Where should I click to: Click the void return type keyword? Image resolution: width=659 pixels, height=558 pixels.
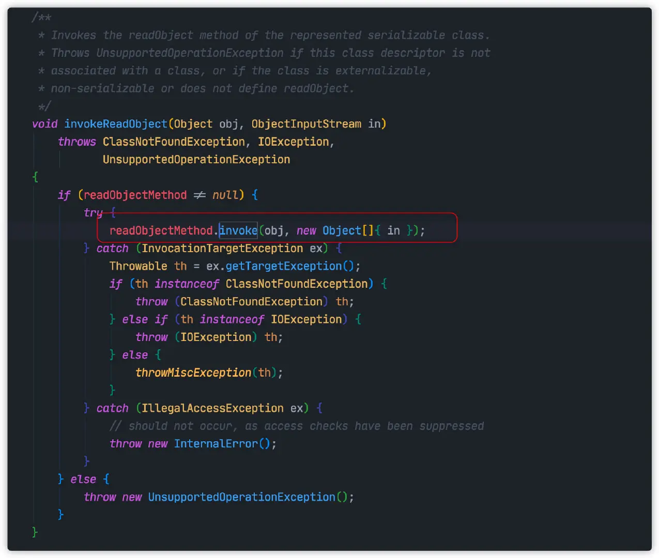pyautogui.click(x=45, y=124)
